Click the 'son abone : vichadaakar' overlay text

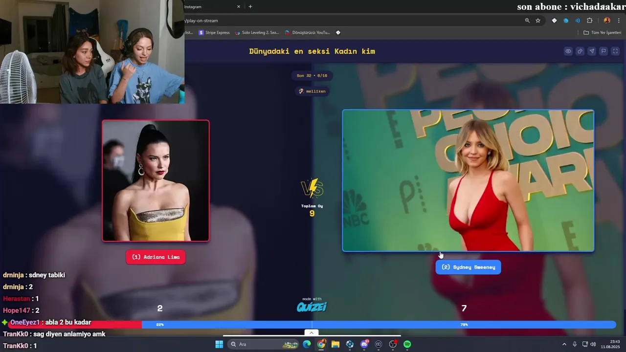571,7
